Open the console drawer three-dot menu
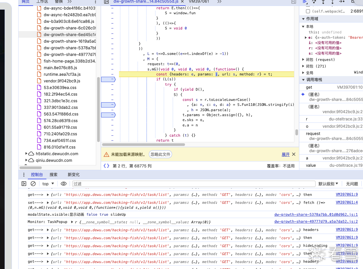The image size is (363, 269). pyautogui.click(x=24, y=175)
